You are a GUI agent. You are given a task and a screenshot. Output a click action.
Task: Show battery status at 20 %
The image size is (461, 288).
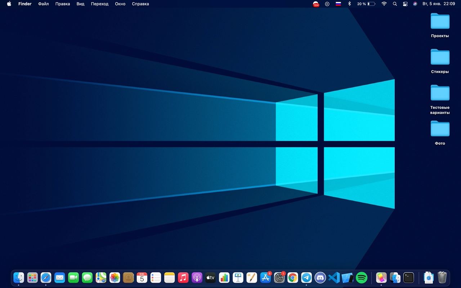pyautogui.click(x=366, y=4)
